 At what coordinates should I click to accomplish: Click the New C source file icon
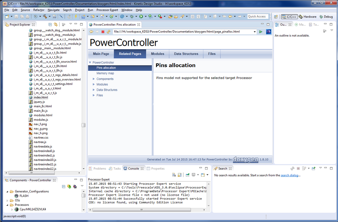click(x=102, y=17)
